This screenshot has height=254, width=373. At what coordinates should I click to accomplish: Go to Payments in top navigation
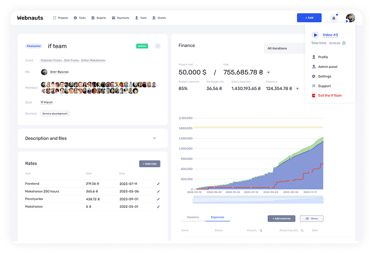pyautogui.click(x=120, y=18)
